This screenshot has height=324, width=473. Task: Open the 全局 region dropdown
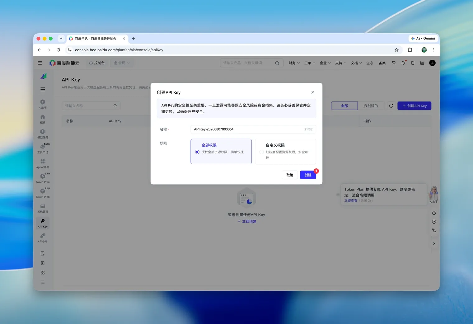coord(121,63)
